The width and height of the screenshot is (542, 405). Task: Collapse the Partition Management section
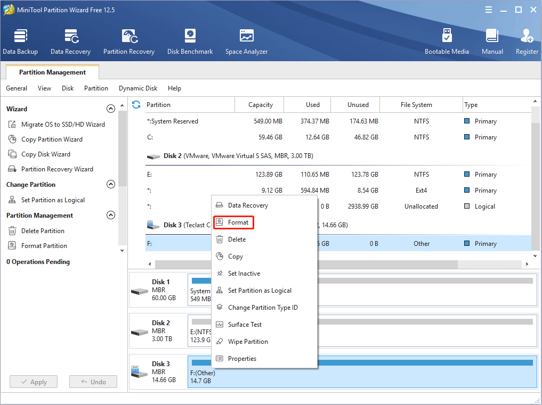click(111, 215)
